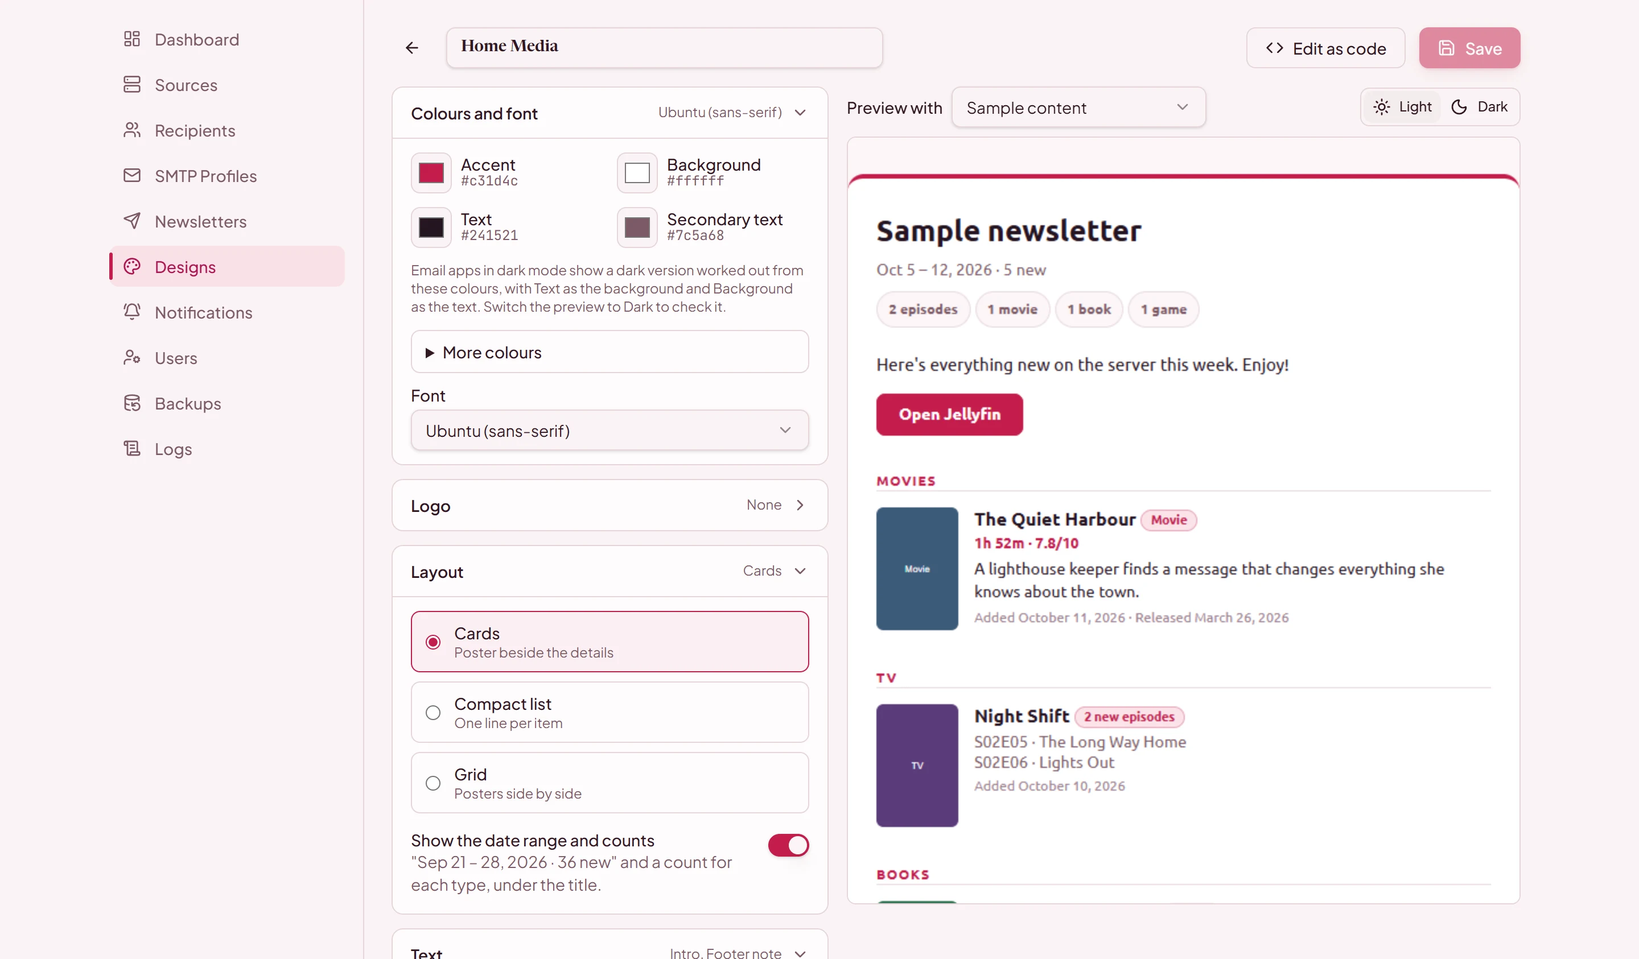Click the sun icon for Light preview

coord(1382,106)
